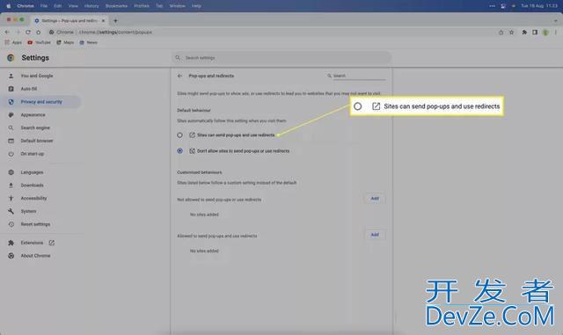Reload the page with the refresh icon

point(28,33)
